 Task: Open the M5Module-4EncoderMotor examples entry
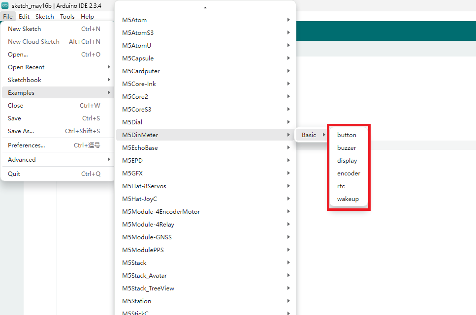coord(205,211)
